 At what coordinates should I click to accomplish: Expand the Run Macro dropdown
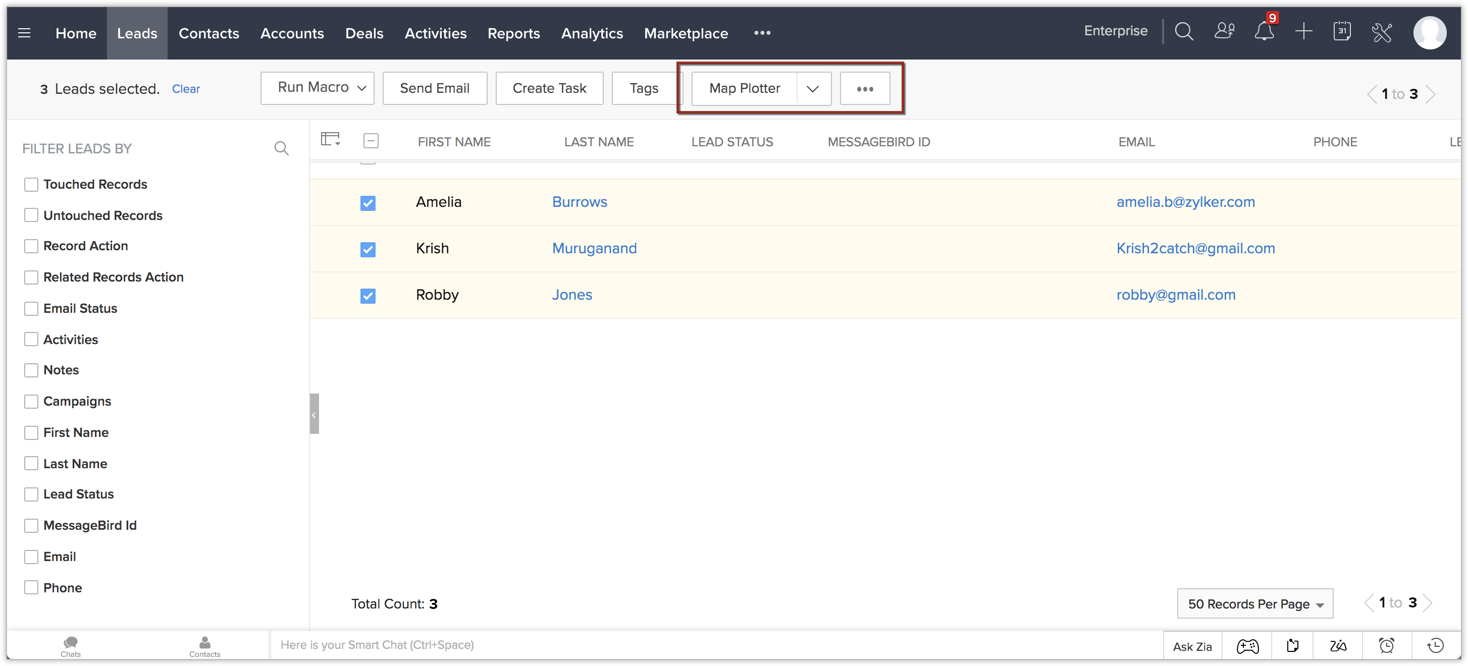pos(317,88)
